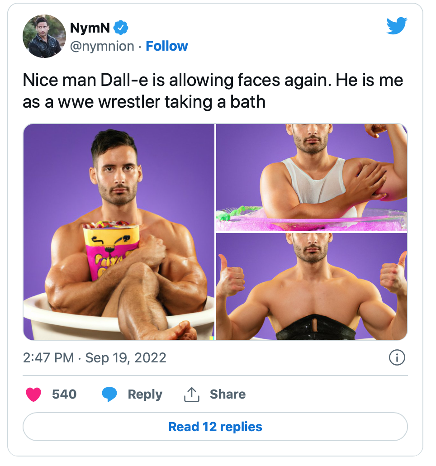Viewport: 436px width, 466px height.
Task: Open NymN's profile avatar picture
Action: [x=44, y=36]
